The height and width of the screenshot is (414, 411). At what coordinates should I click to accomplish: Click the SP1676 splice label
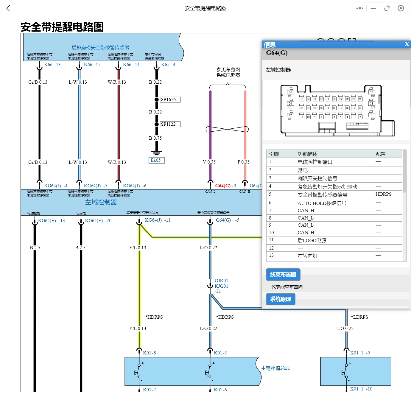pos(170,99)
